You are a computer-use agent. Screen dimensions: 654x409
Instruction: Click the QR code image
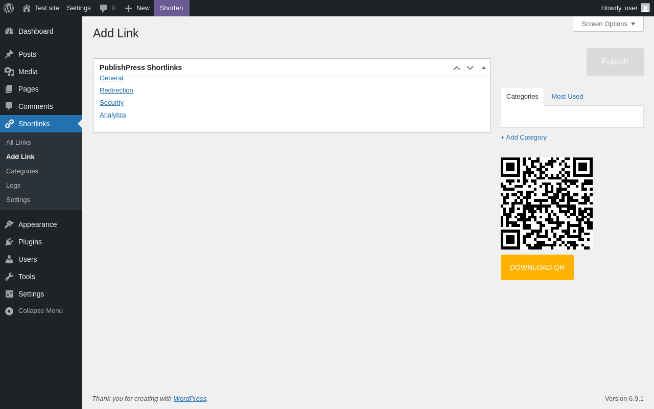(x=547, y=203)
